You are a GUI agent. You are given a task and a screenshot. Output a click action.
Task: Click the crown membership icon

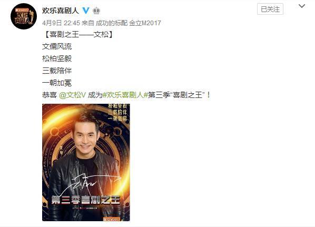pos(96,11)
